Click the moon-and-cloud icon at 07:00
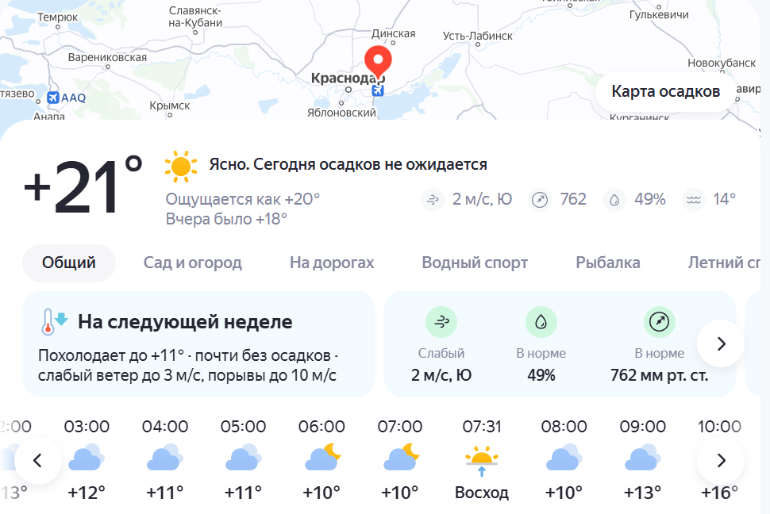Screen dimensions: 770x514 click(x=402, y=458)
